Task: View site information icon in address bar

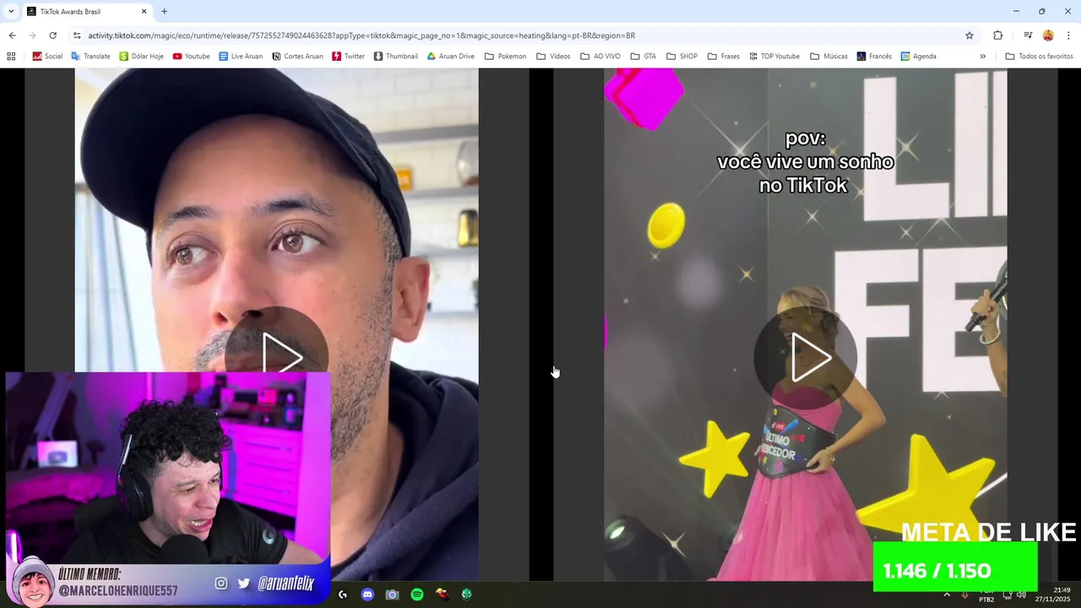Action: [x=77, y=35]
